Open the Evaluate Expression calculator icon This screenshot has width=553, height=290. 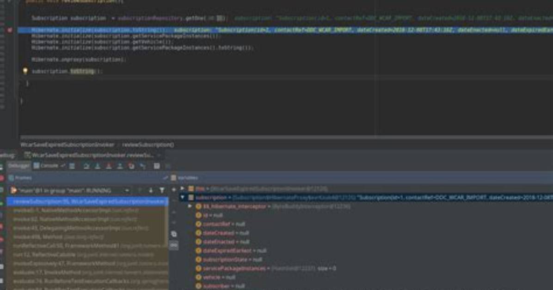[157, 166]
